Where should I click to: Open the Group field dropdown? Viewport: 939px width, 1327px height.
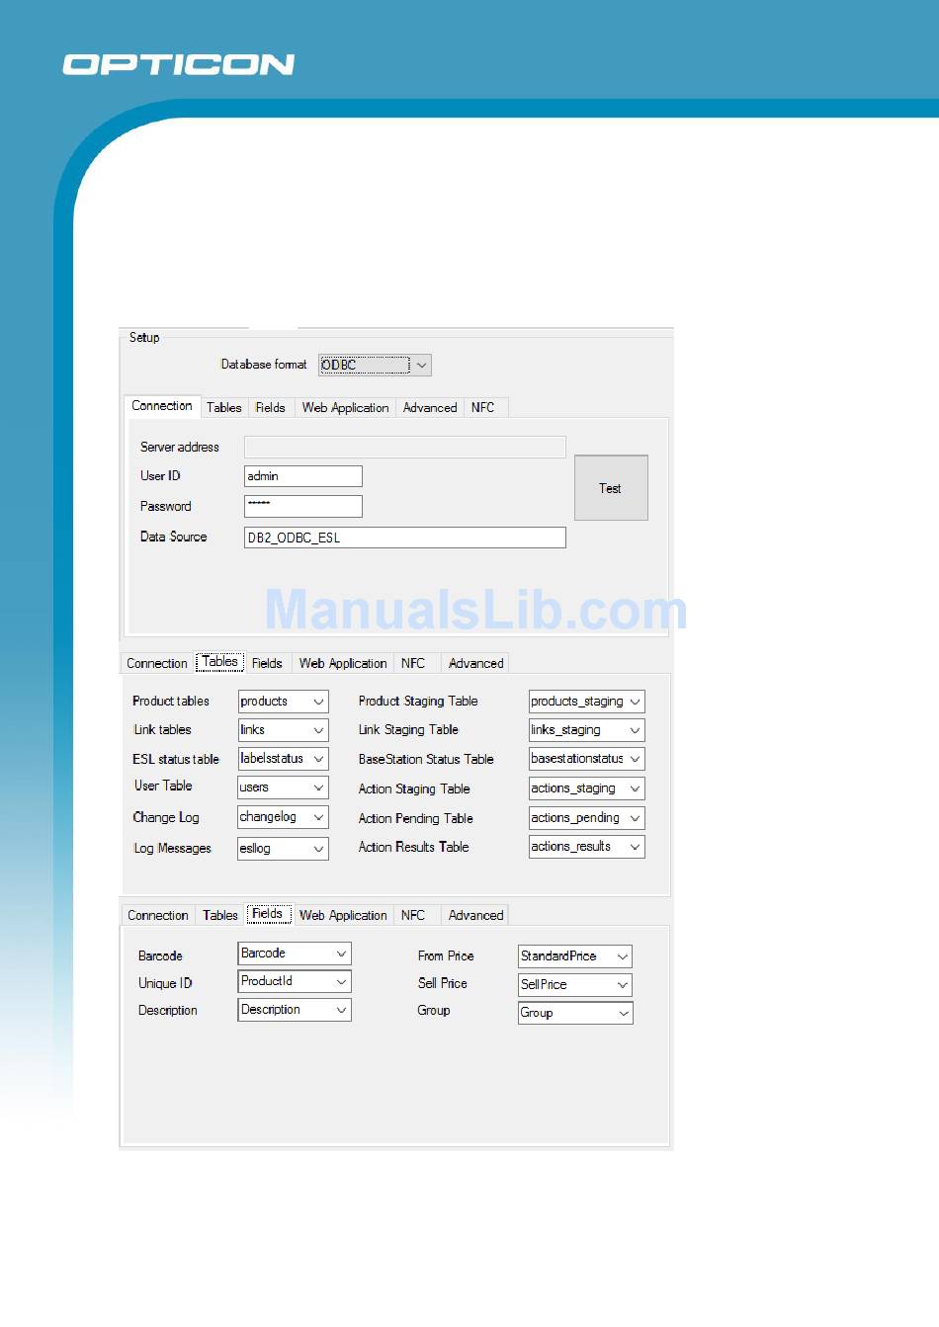click(575, 1013)
